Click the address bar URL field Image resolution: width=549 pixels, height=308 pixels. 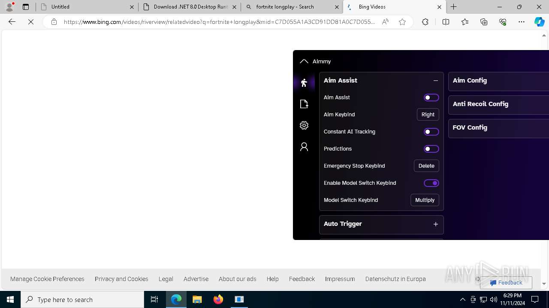[219, 22]
